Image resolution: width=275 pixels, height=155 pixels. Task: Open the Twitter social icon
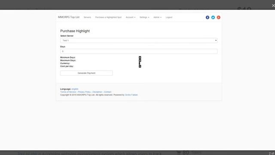coord(213,17)
